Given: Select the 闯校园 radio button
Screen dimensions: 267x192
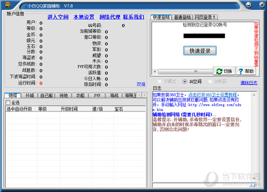Looking at the screenshot, I should [x=210, y=82].
